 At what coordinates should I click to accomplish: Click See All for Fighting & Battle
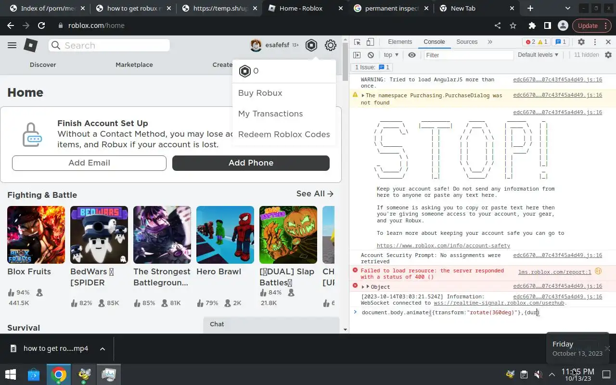[315, 193]
